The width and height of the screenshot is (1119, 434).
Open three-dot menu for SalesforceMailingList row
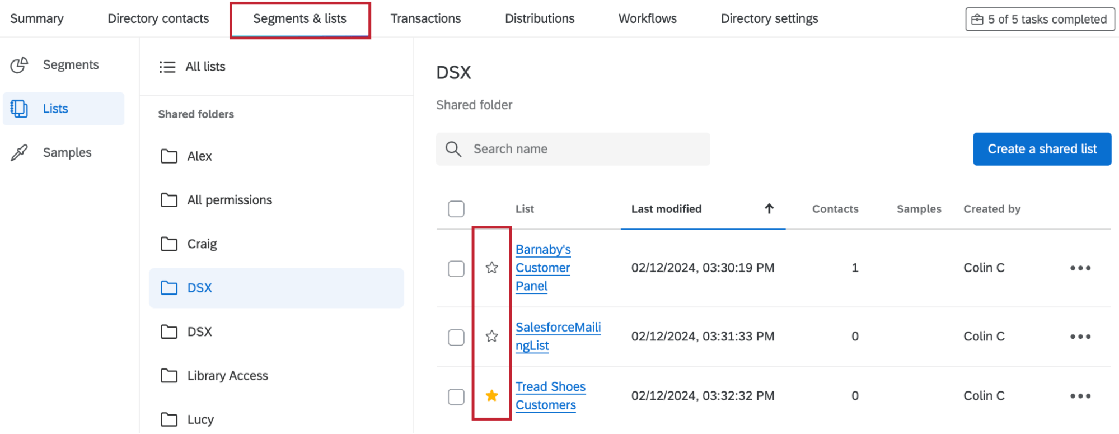1080,337
